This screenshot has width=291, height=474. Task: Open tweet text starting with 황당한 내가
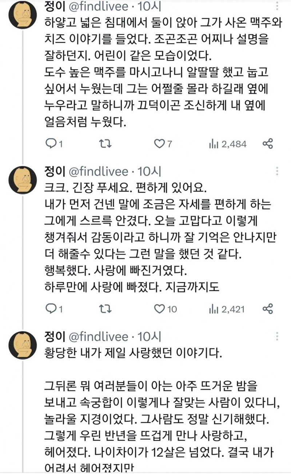pyautogui.click(x=132, y=353)
